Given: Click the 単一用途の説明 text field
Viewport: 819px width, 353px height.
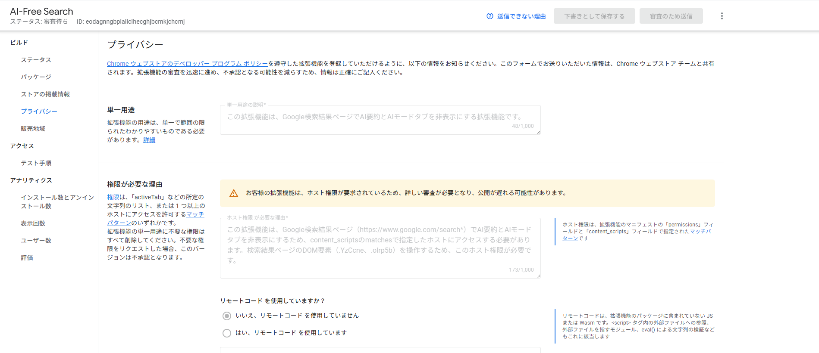Looking at the screenshot, I should point(380,120).
